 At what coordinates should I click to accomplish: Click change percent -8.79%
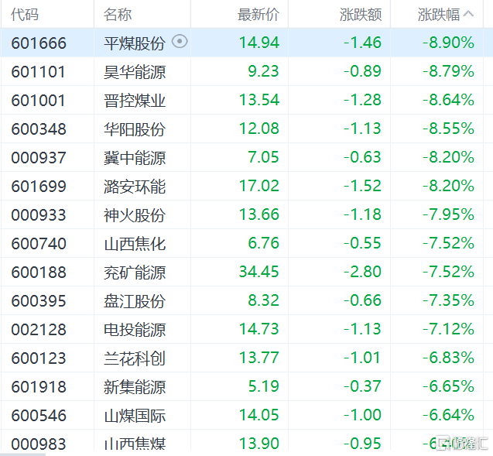pos(448,71)
